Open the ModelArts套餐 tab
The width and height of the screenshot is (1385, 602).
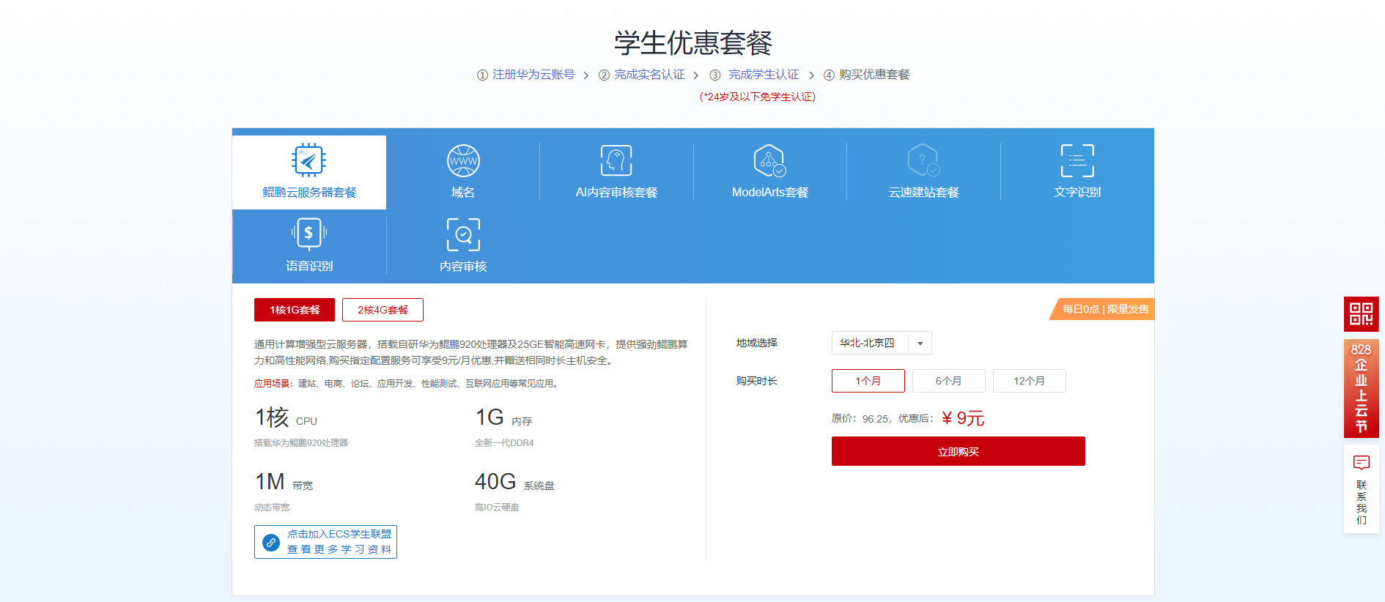(x=769, y=172)
